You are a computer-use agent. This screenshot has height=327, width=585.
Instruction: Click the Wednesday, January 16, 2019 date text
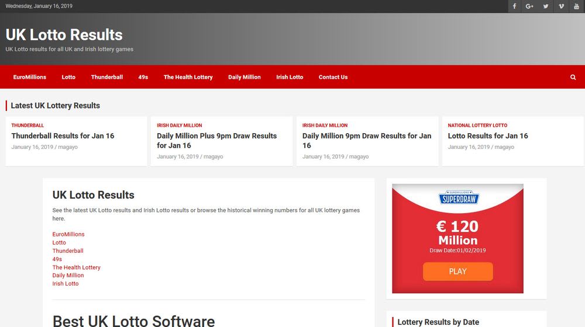tap(39, 6)
